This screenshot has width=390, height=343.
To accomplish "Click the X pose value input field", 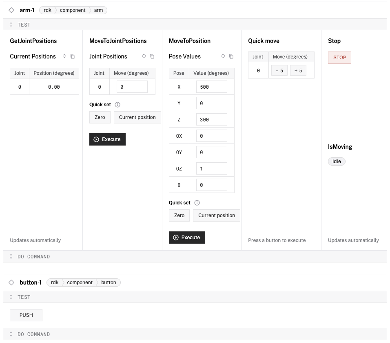I will tap(211, 87).
